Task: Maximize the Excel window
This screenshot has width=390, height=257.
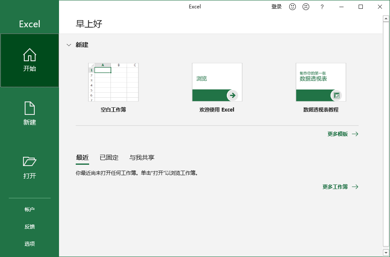Action: click(x=361, y=7)
